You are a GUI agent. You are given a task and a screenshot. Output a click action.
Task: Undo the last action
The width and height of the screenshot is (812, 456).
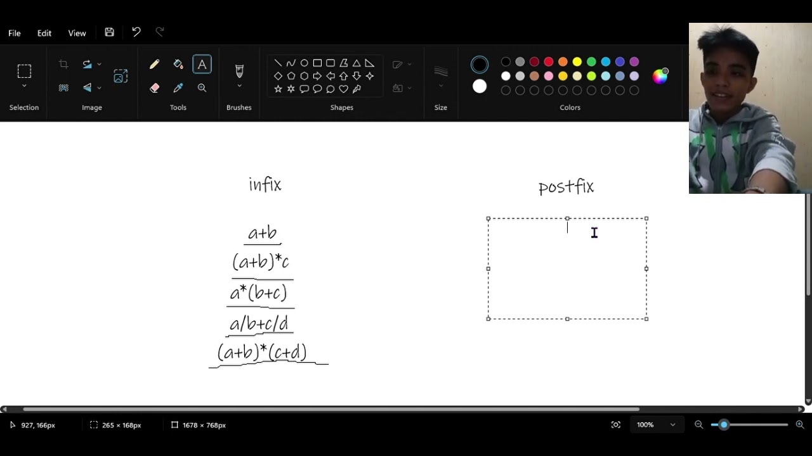click(136, 32)
